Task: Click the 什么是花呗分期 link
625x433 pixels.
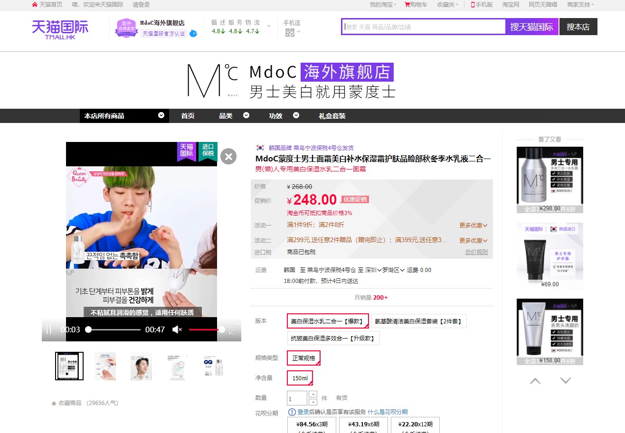Action: click(x=388, y=412)
